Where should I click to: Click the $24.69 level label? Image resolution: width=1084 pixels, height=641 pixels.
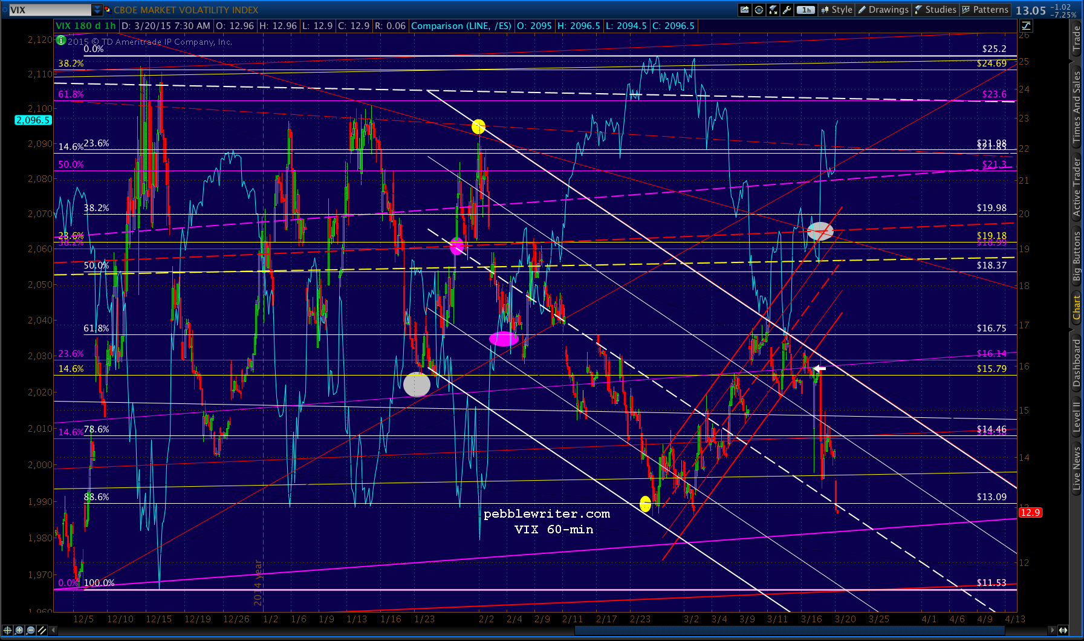992,63
